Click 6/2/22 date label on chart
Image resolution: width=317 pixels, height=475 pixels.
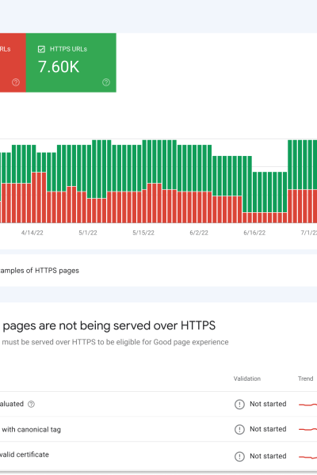pos(199,233)
